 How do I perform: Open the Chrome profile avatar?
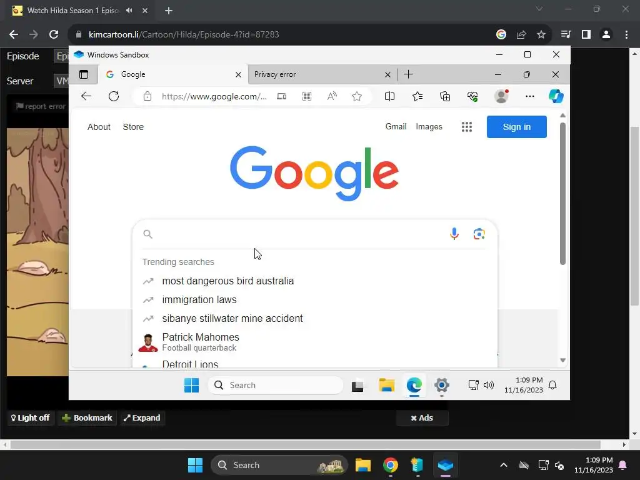[606, 35]
